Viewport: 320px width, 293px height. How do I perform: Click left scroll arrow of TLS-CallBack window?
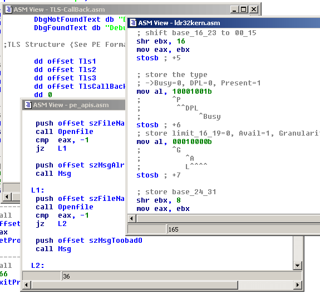(7, 197)
